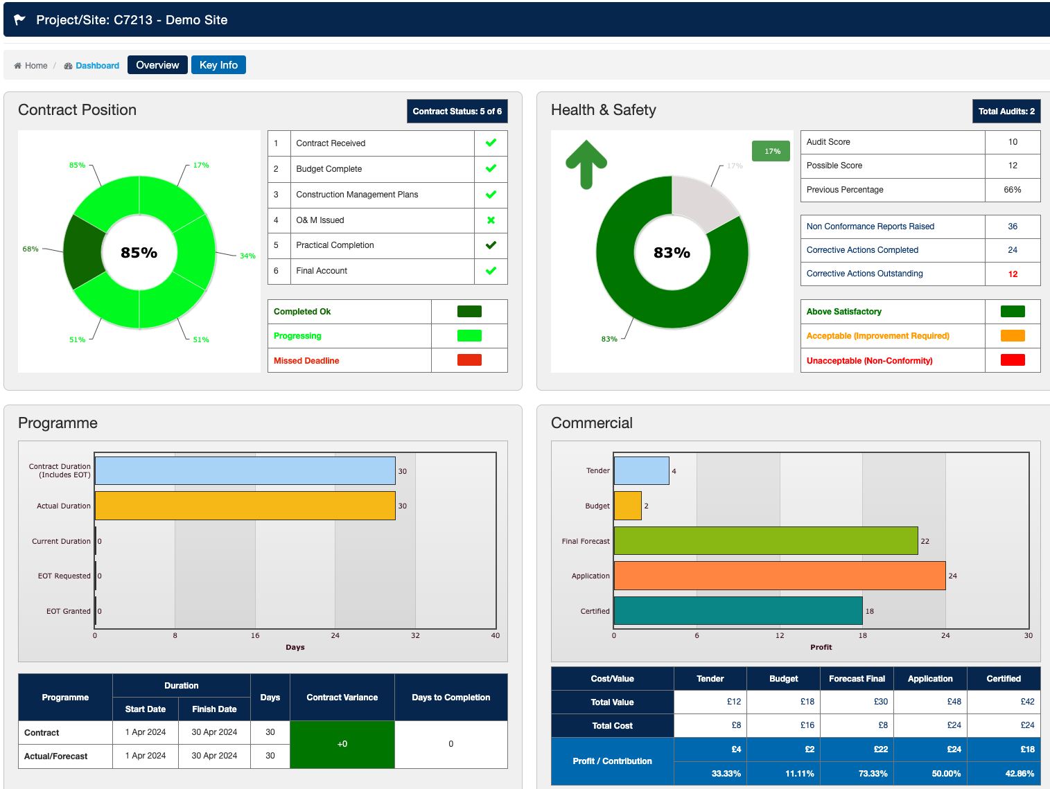This screenshot has height=789, width=1050.
Task: Click the Contract Status: 5 of 6 badge
Action: tap(457, 112)
